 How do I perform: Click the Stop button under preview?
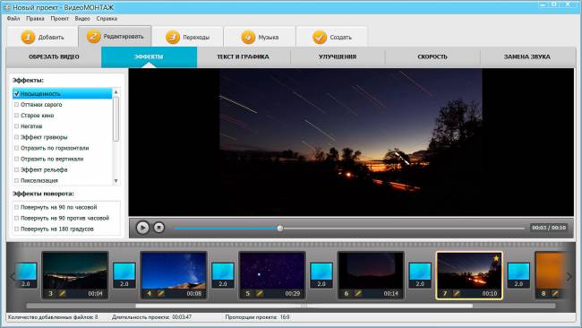pyautogui.click(x=158, y=227)
